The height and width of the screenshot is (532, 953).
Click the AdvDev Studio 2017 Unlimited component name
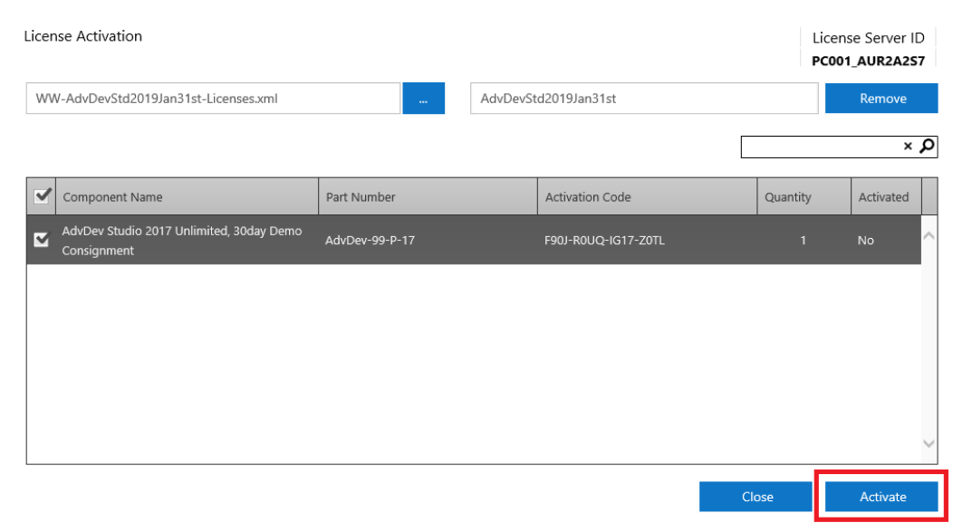(x=182, y=241)
